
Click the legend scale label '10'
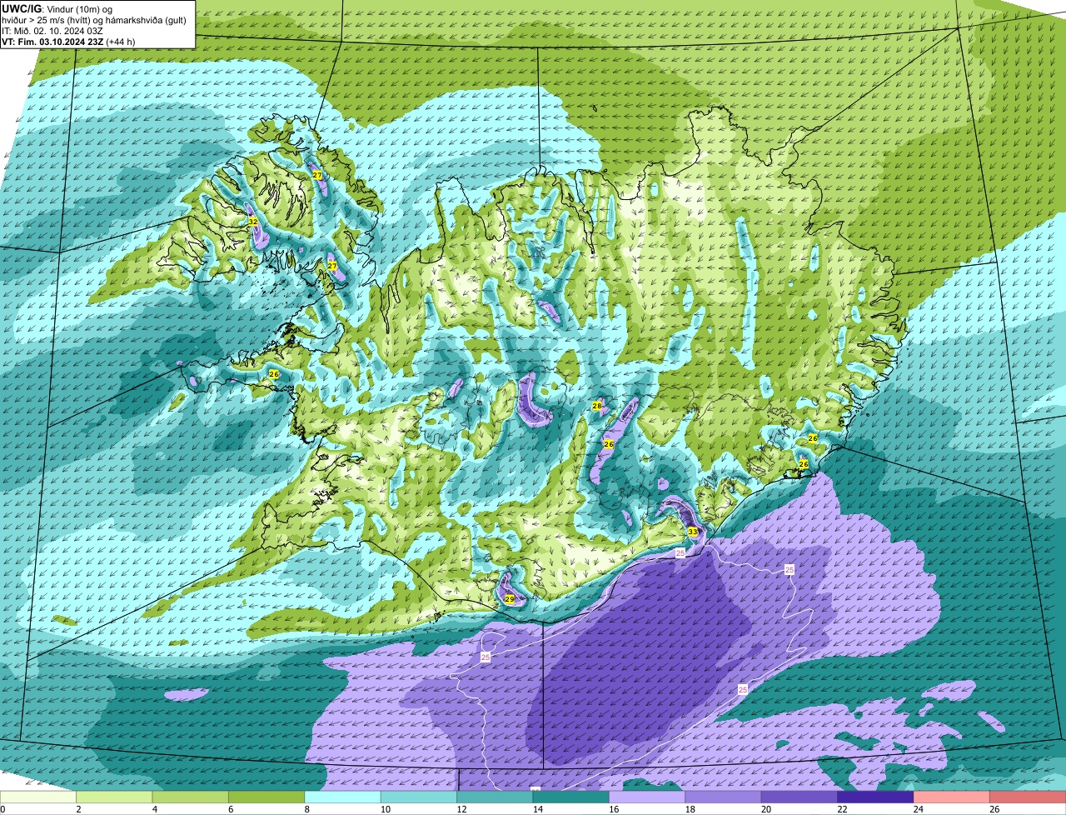coord(385,809)
